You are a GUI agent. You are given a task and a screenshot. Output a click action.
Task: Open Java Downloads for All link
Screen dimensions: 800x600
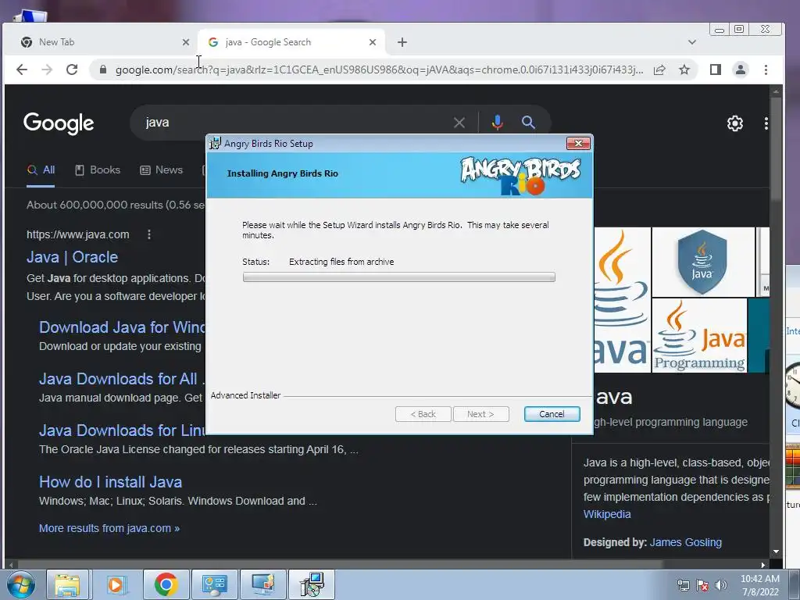122,379
